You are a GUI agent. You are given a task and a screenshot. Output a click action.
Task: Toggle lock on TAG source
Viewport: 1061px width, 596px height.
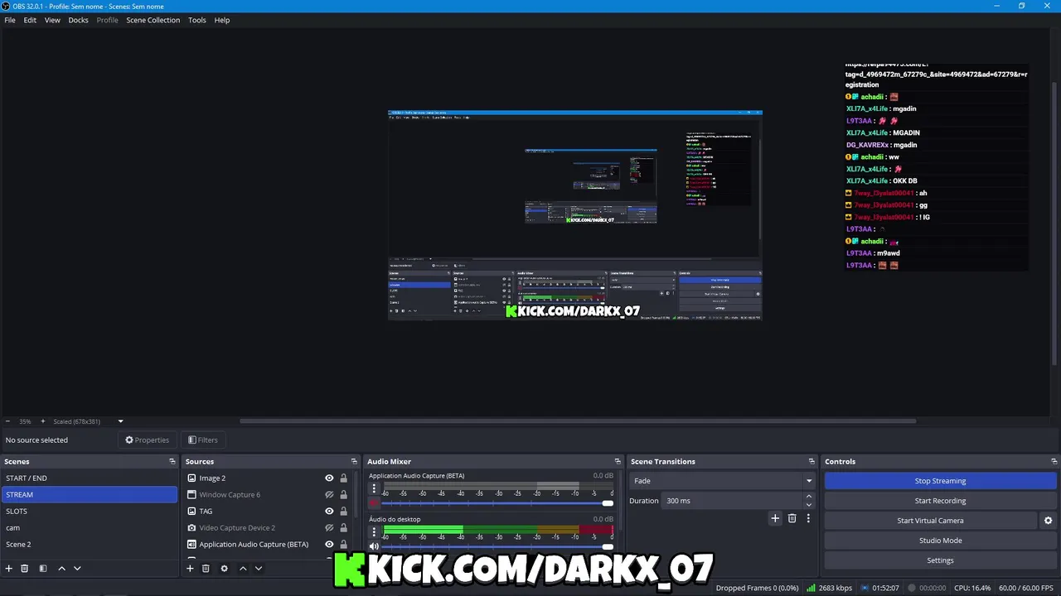tap(343, 512)
